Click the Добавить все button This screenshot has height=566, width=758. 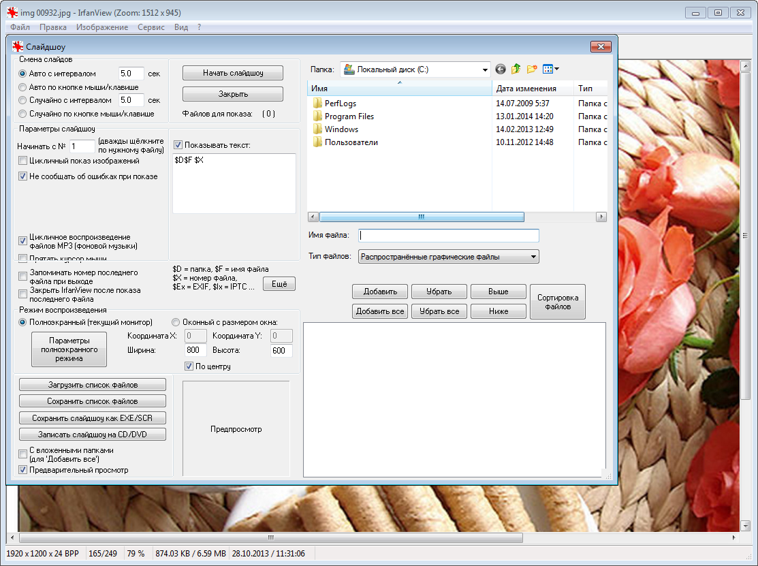(x=380, y=311)
